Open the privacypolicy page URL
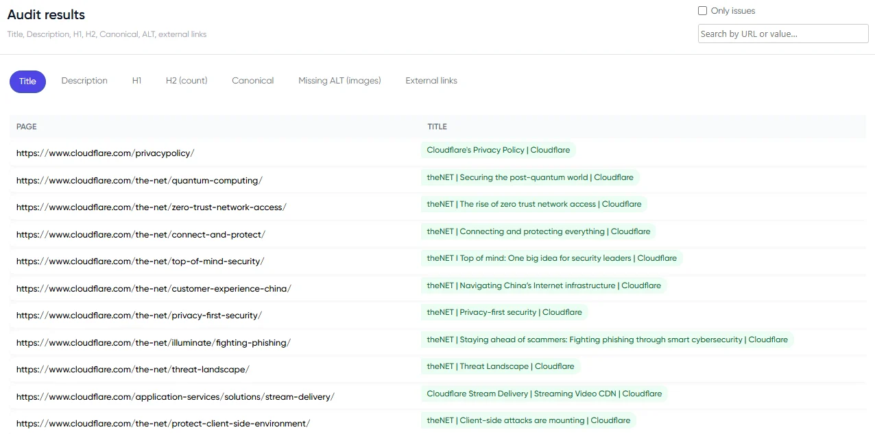 [x=105, y=153]
